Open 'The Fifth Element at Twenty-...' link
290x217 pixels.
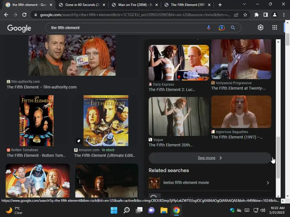click(x=238, y=88)
